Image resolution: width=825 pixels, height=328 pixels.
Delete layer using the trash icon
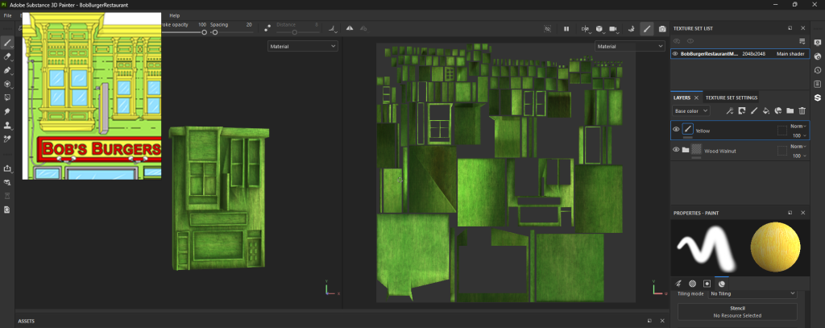[x=802, y=110]
